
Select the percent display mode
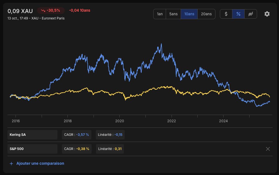[x=238, y=14]
